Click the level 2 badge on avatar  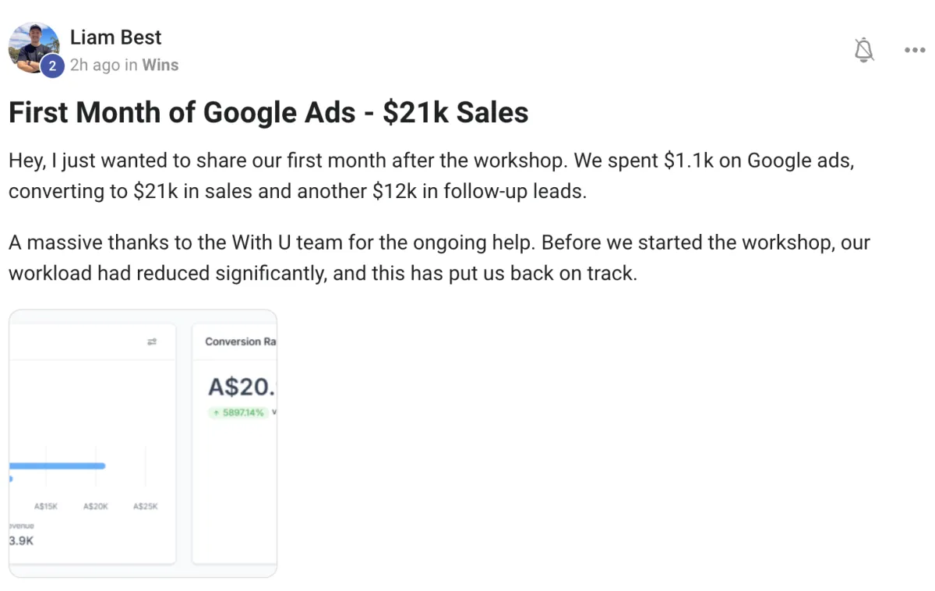pyautogui.click(x=52, y=66)
